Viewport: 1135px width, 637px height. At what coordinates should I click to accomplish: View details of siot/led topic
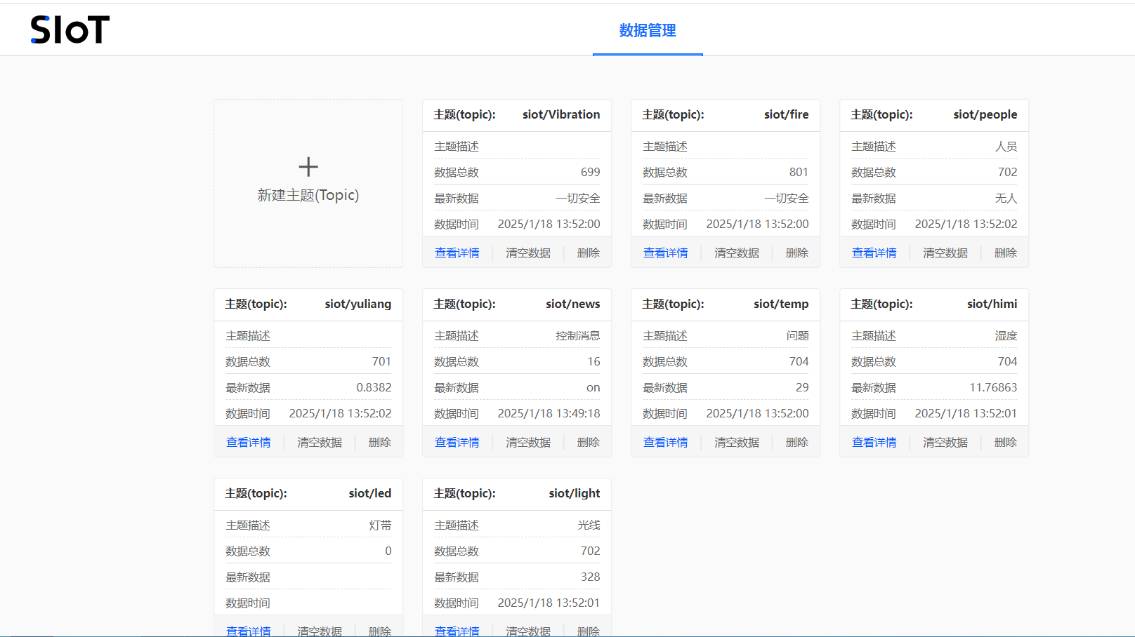tap(249, 631)
